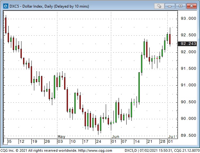The height and width of the screenshot is (153, 200).
Task: Click the small box at time axis left corner
Action: click(5, 141)
